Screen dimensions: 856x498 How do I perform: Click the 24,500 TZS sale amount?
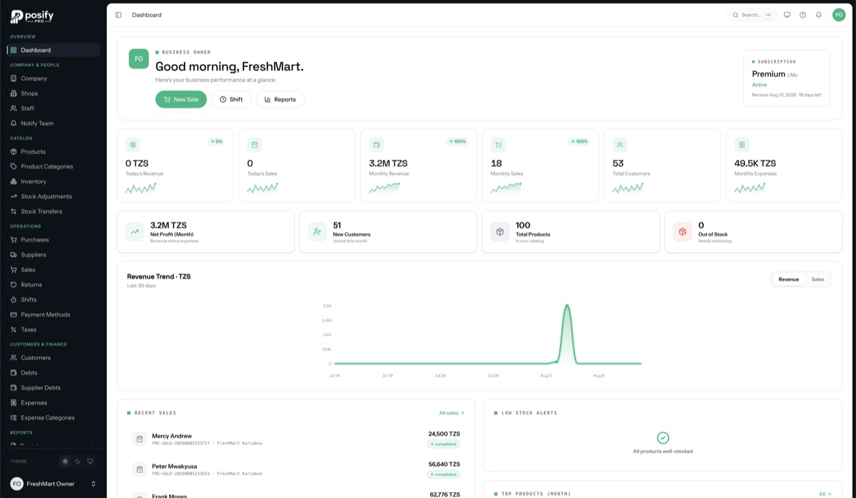tap(444, 434)
